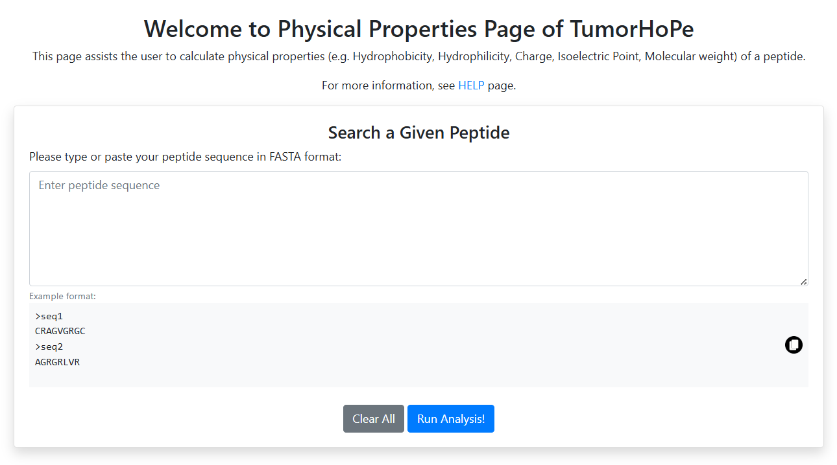
Task: Open the HELP page link
Action: [471, 85]
